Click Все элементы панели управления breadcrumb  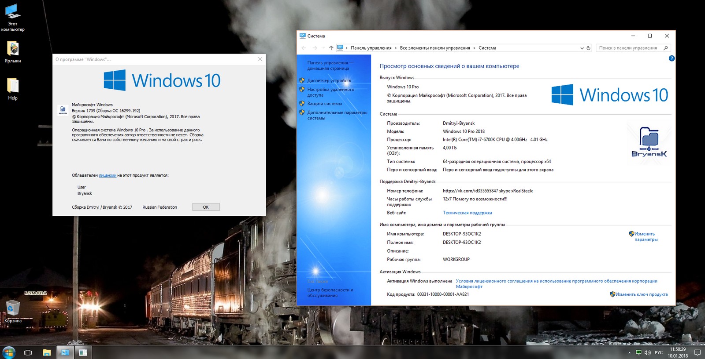435,48
